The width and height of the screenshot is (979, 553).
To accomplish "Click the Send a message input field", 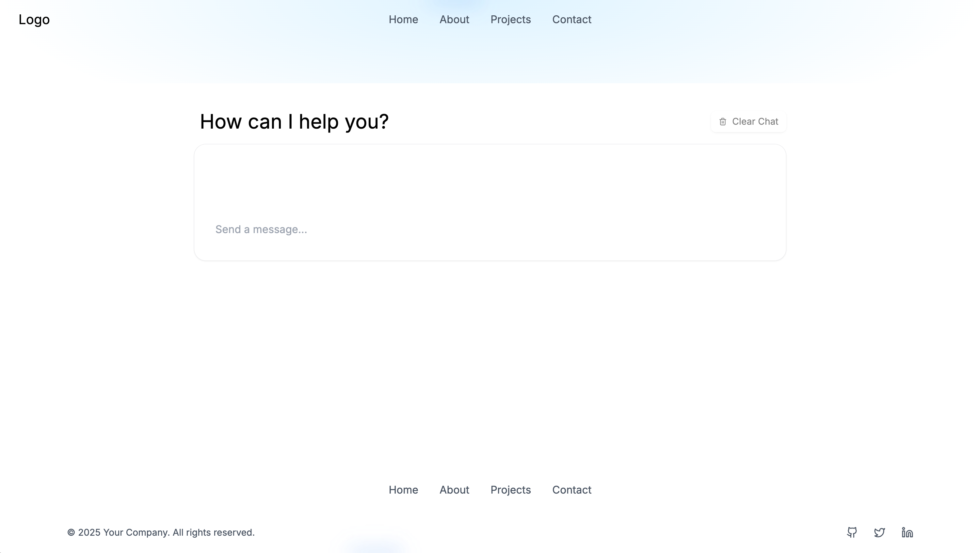I will click(490, 229).
